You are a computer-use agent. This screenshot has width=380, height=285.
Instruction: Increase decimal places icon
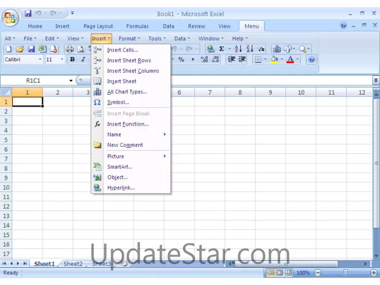[x=204, y=59]
